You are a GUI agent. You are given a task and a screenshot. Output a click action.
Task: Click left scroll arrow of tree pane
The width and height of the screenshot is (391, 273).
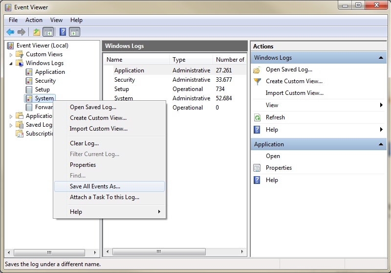pyautogui.click(x=9, y=252)
